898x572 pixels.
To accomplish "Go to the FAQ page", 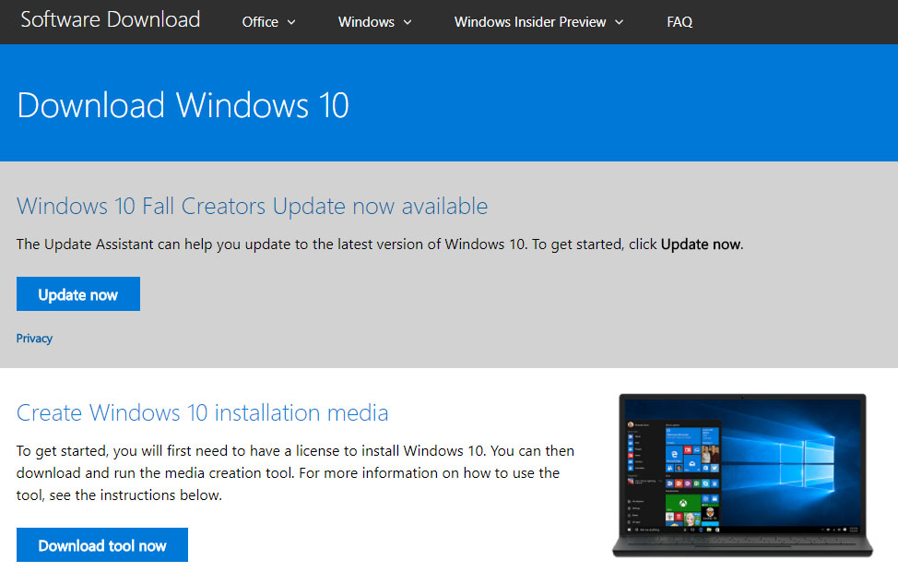I will pos(679,22).
